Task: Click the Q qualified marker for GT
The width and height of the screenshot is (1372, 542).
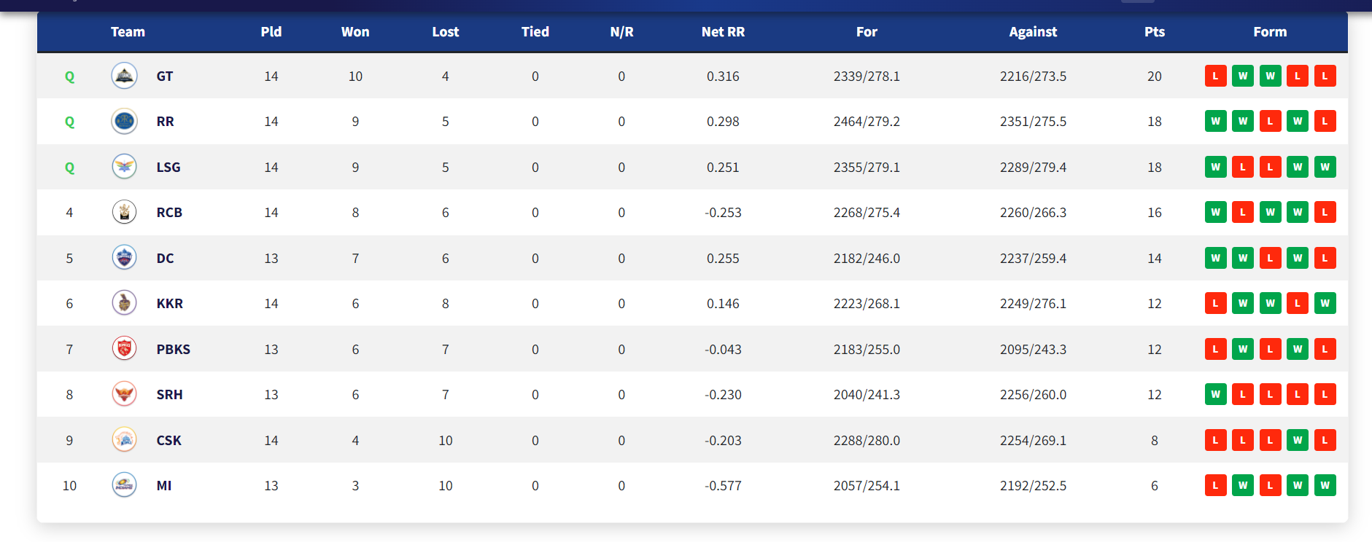Action: (x=70, y=76)
